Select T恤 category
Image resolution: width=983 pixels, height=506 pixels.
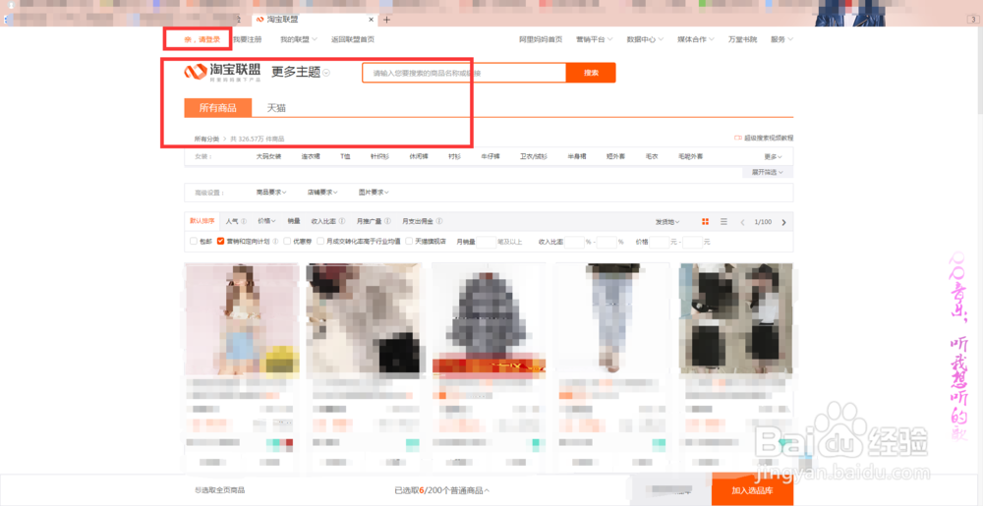point(345,156)
